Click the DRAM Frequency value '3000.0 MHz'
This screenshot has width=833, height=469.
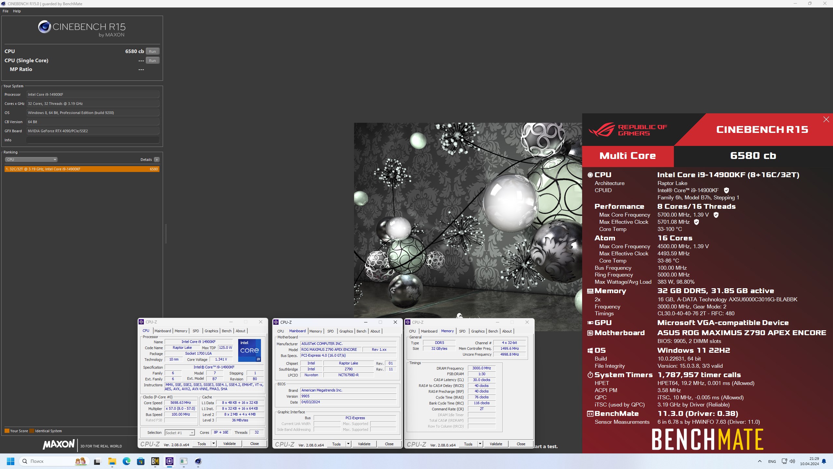coord(482,368)
